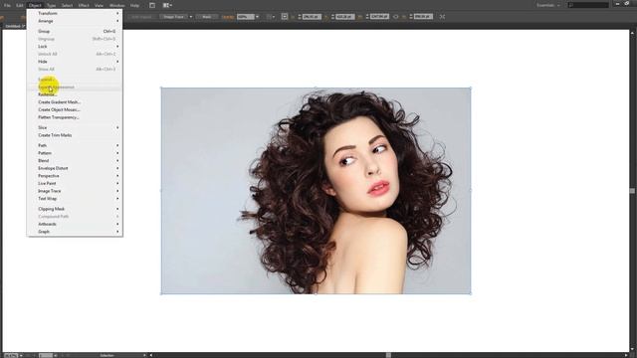Expand the Perspective submenu
The width and height of the screenshot is (637, 358).
(75, 176)
